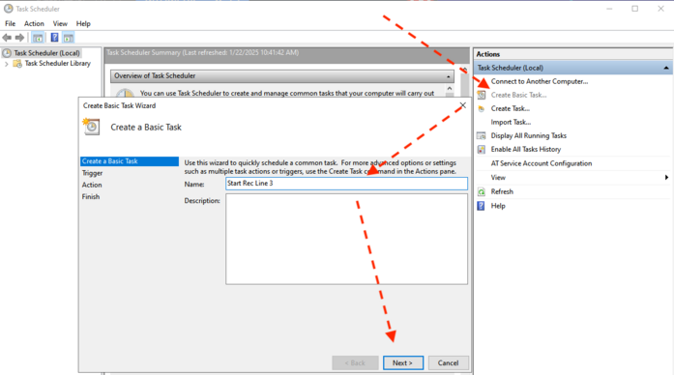Click Next in the wizard
This screenshot has width=674, height=375.
pyautogui.click(x=403, y=363)
